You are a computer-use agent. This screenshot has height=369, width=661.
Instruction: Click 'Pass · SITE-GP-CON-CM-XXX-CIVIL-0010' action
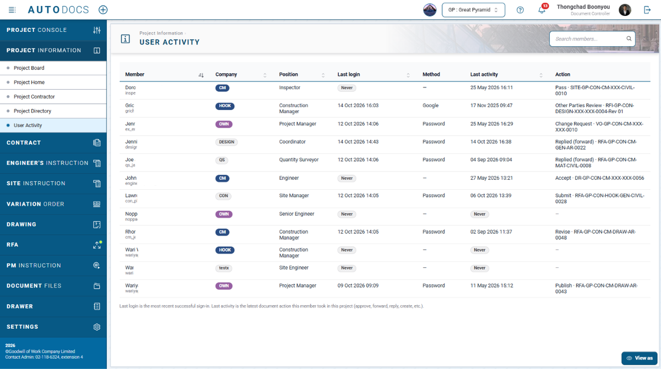596,90
